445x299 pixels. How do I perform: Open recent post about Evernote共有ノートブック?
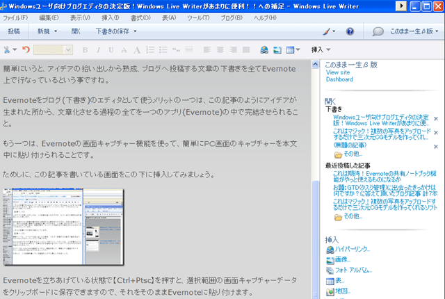pyautogui.click(x=385, y=177)
